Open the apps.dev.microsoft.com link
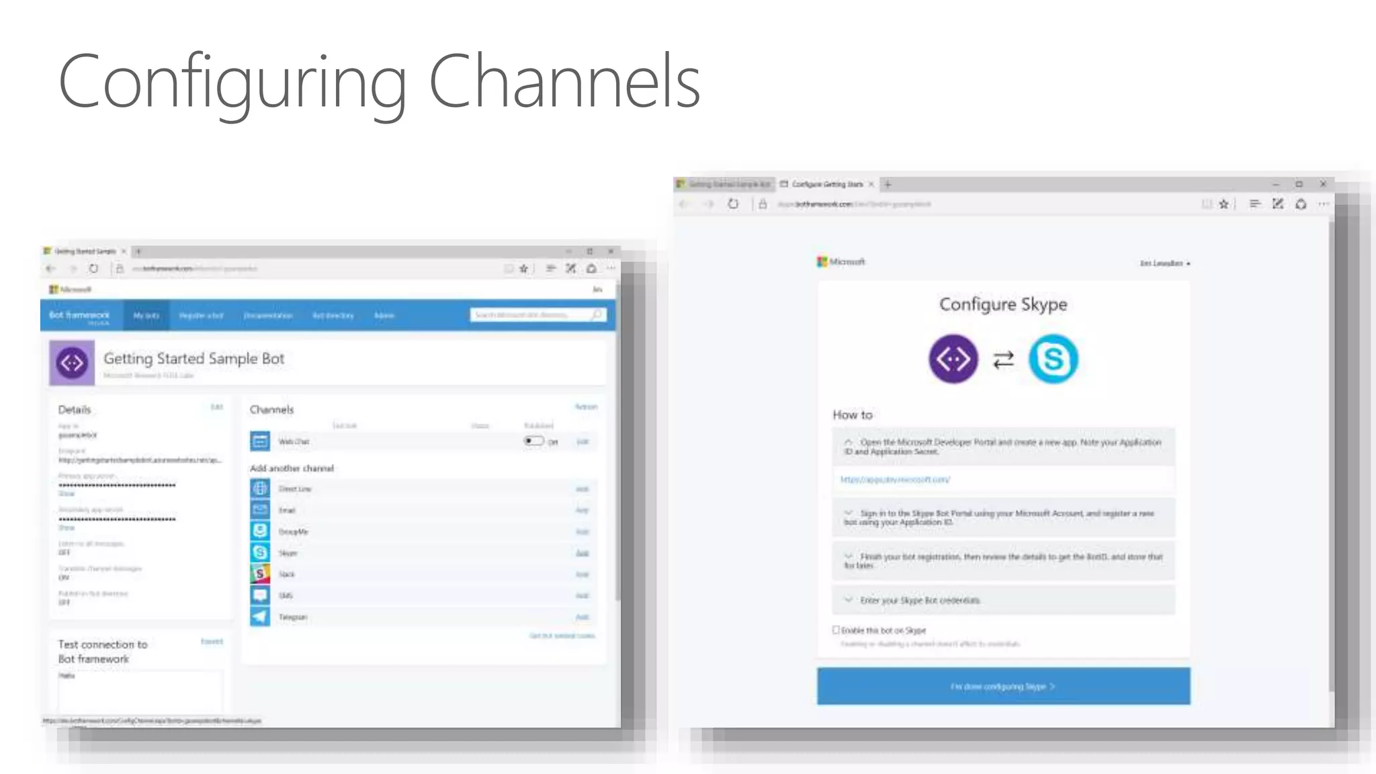This screenshot has width=1376, height=774. point(895,480)
